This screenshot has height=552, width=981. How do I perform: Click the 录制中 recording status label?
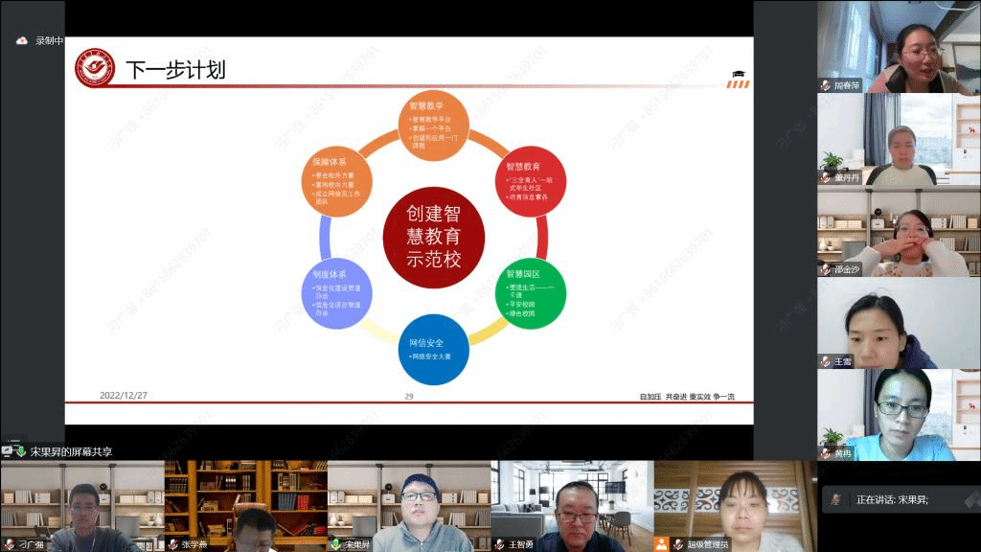tap(49, 40)
